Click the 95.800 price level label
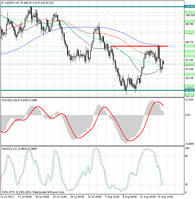This screenshot has width=195, height=199. [190, 95]
